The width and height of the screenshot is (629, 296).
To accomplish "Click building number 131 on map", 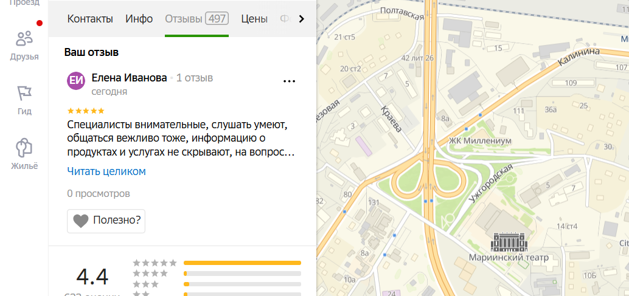I will click(x=374, y=202).
